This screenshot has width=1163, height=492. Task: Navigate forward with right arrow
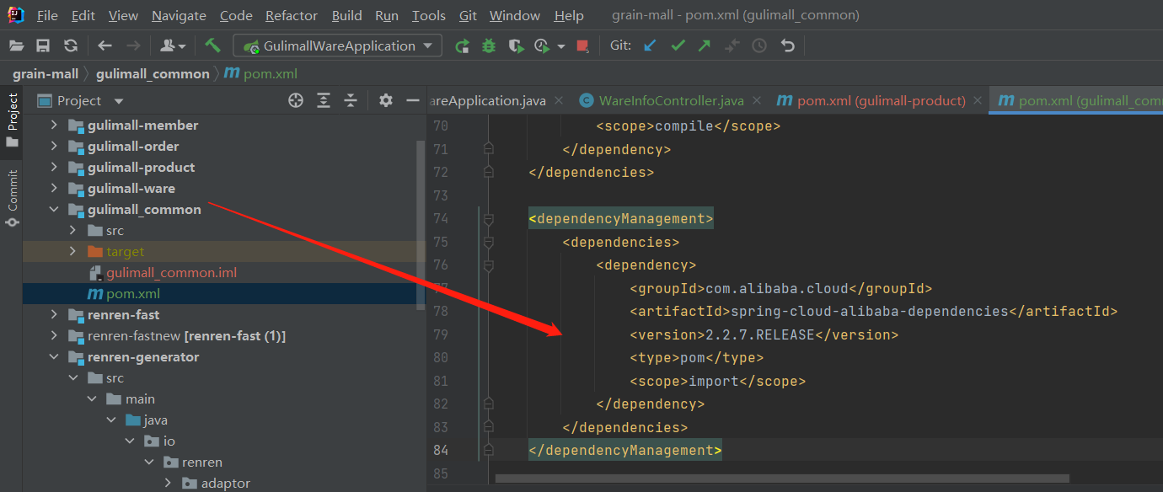[x=132, y=45]
